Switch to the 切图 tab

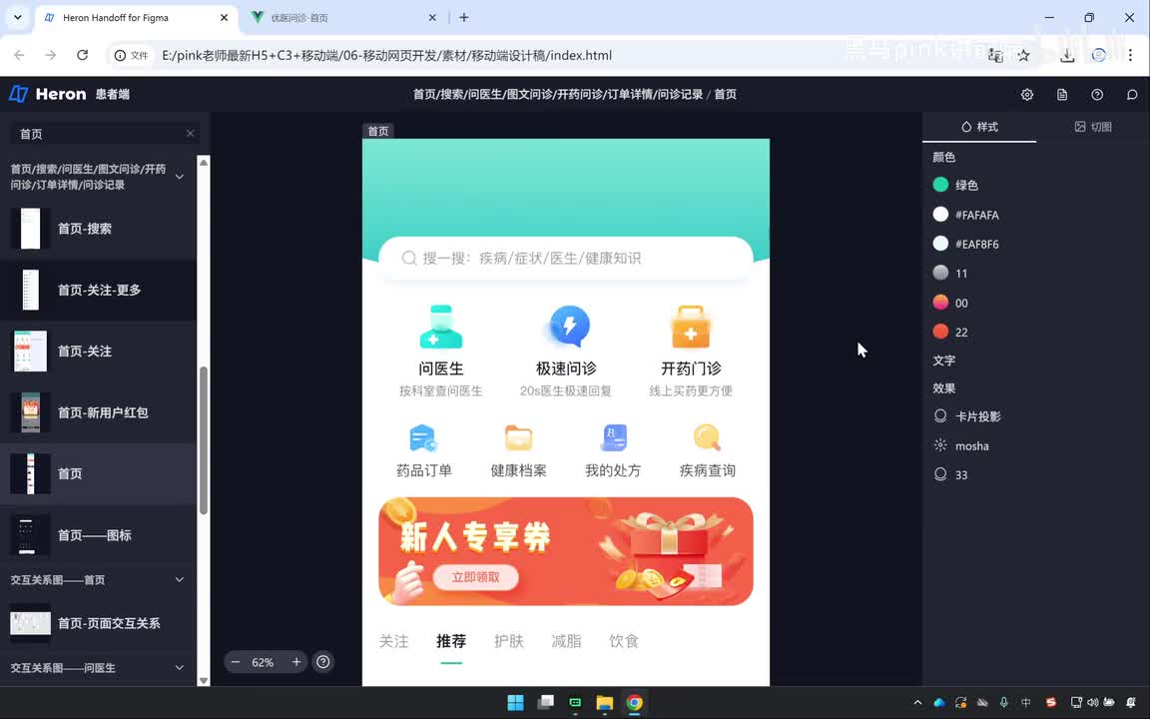coord(1093,127)
